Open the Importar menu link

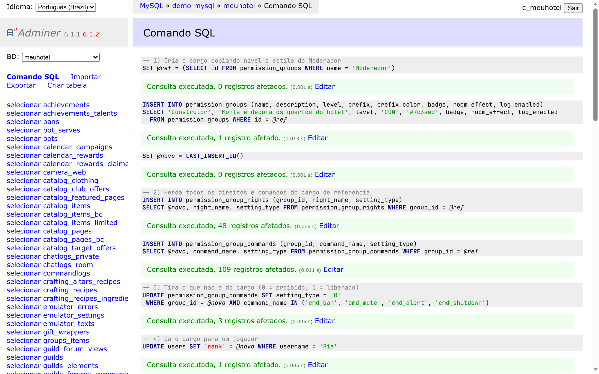click(x=86, y=77)
